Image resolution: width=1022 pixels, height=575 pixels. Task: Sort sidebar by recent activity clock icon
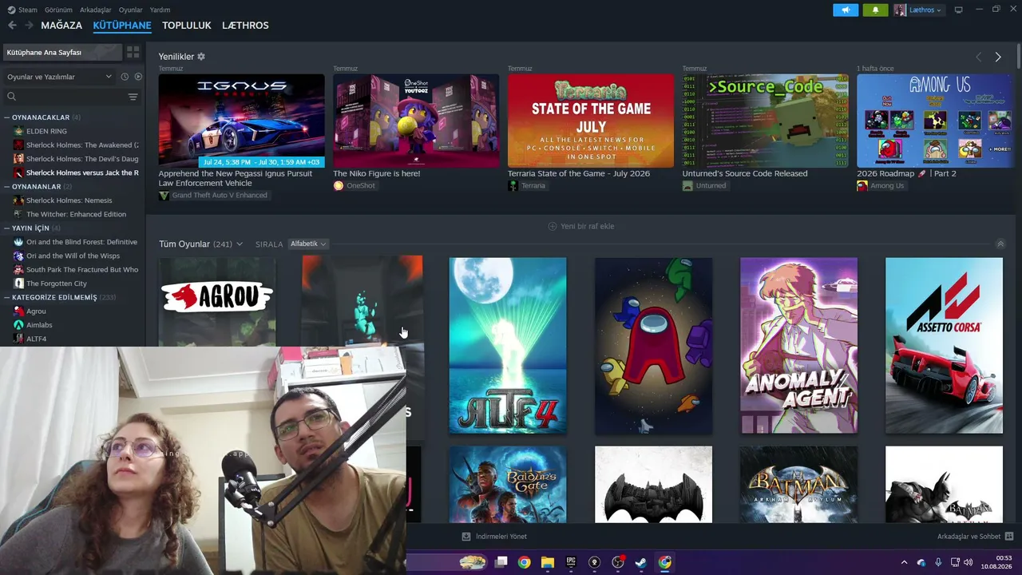click(125, 77)
